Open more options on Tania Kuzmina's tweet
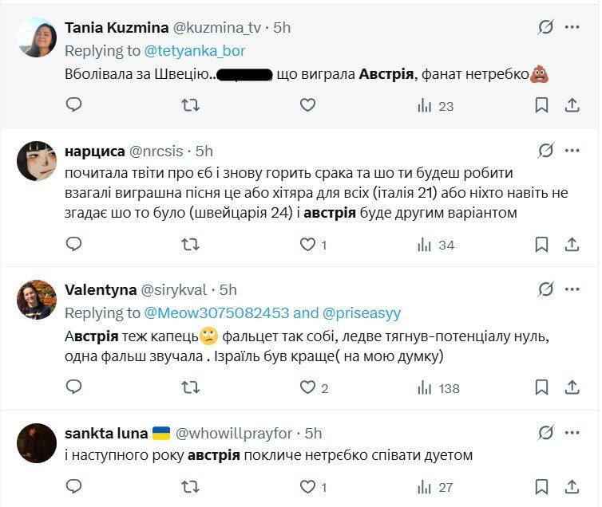This screenshot has width=602, height=507. [x=572, y=27]
